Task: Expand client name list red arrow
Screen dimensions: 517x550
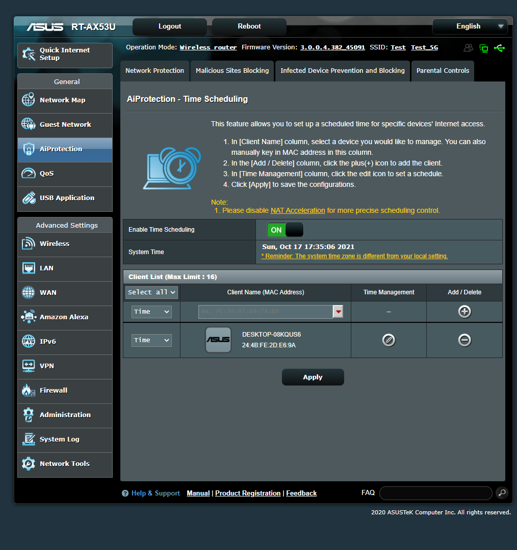Action: point(338,312)
